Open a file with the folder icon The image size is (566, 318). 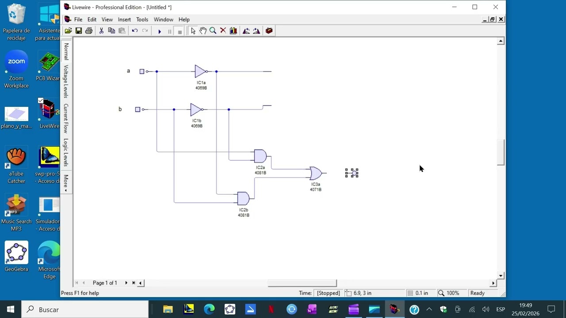click(68, 31)
